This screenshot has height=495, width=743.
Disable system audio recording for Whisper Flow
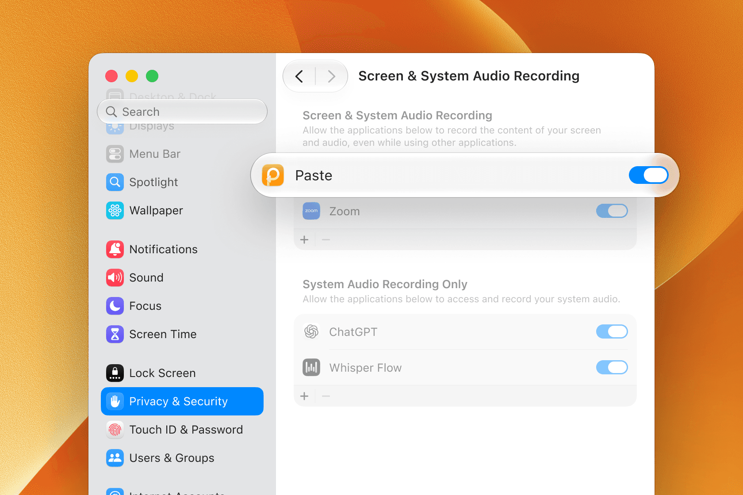click(612, 367)
